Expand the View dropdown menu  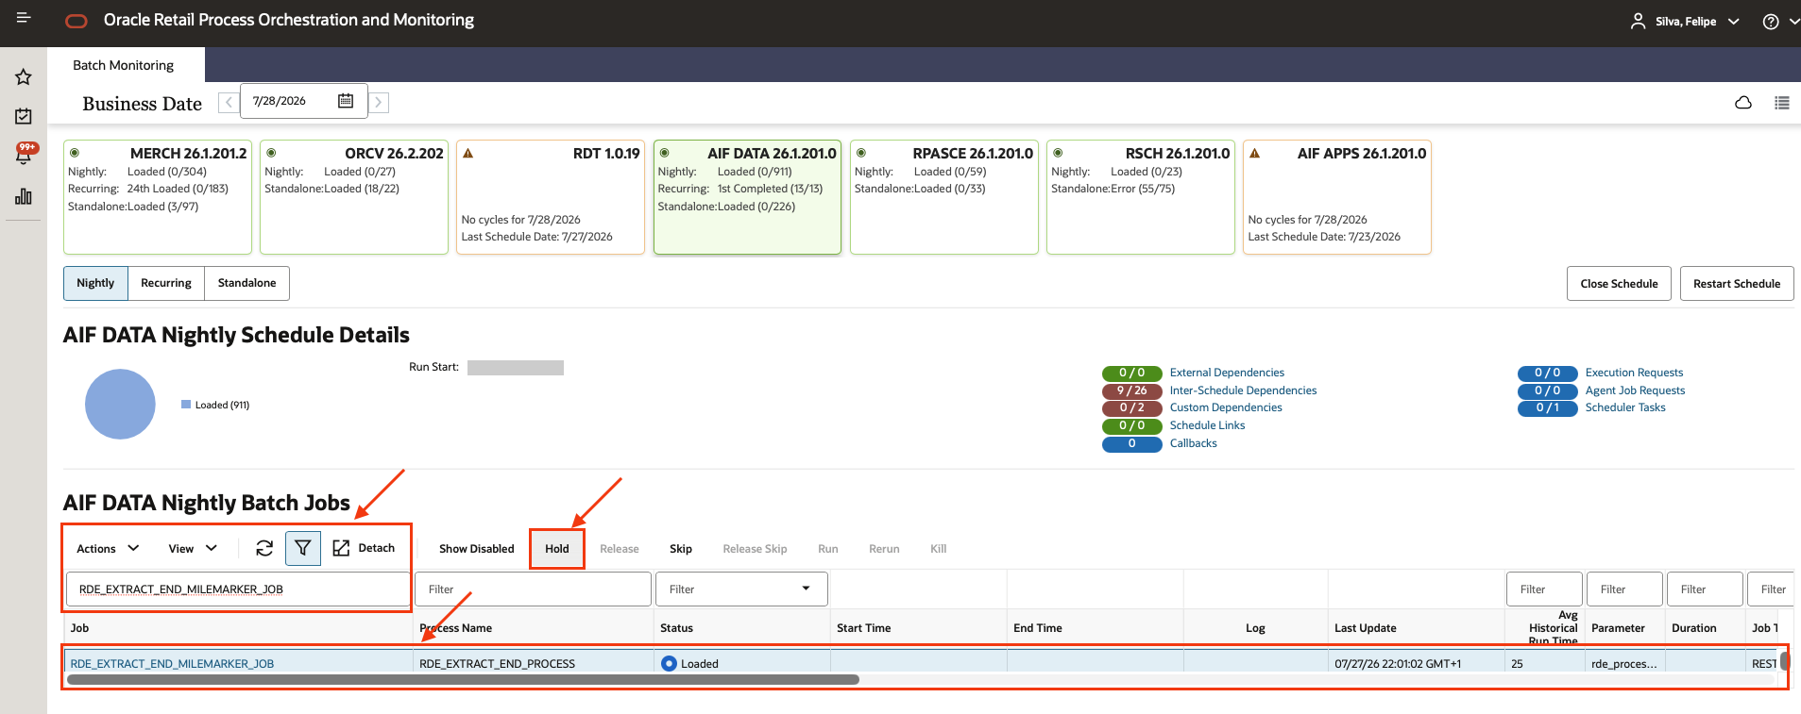(193, 548)
